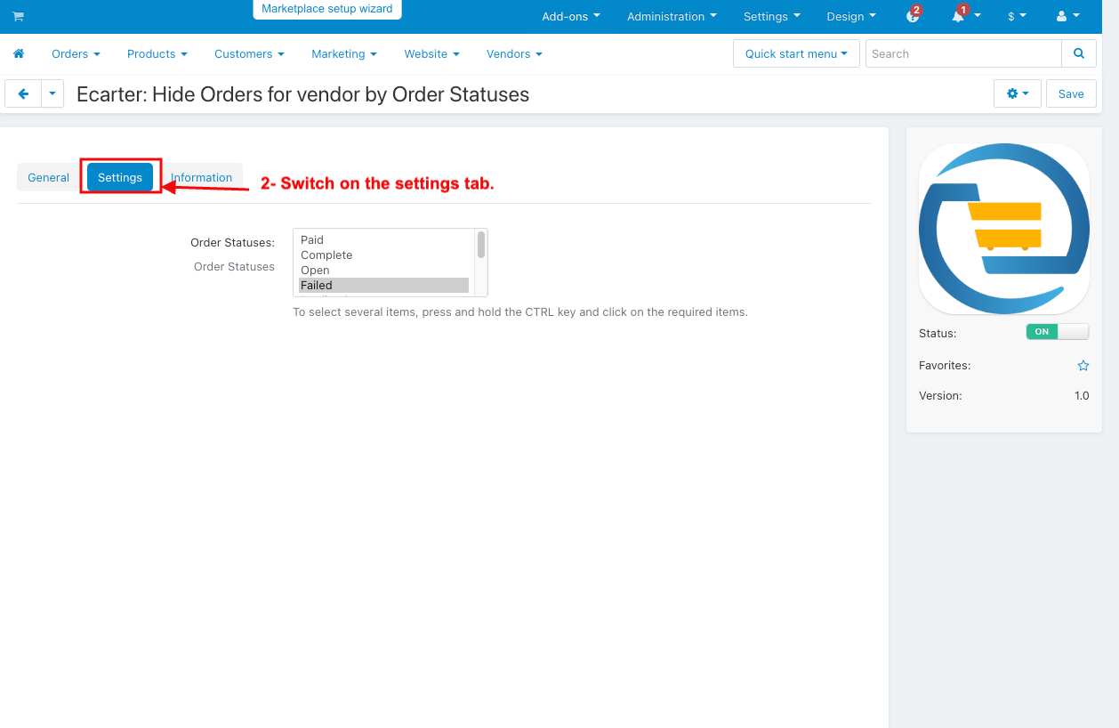Switch to the General tab
Screen dimensions: 1119x728
[x=48, y=177]
